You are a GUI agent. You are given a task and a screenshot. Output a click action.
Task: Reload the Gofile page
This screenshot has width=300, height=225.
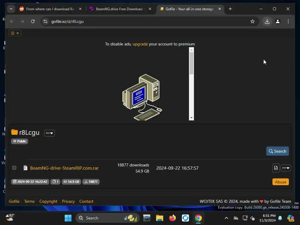tap(33, 21)
